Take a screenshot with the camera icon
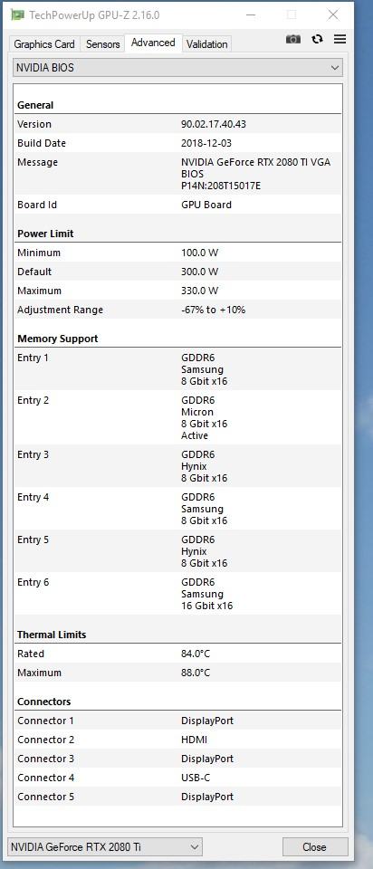The width and height of the screenshot is (373, 869). [293, 39]
